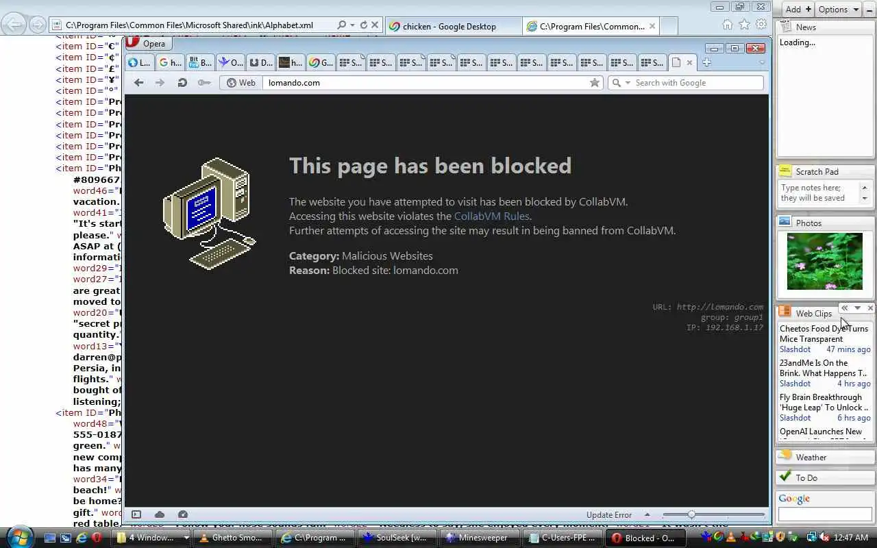Toggle Opera's panel button in the status bar
877x548 pixels.
[136, 514]
